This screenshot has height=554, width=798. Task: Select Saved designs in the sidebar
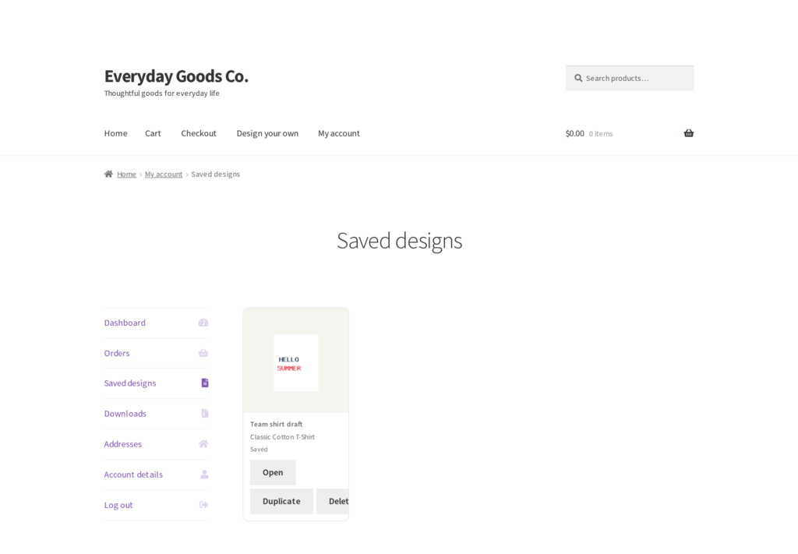[x=130, y=383]
